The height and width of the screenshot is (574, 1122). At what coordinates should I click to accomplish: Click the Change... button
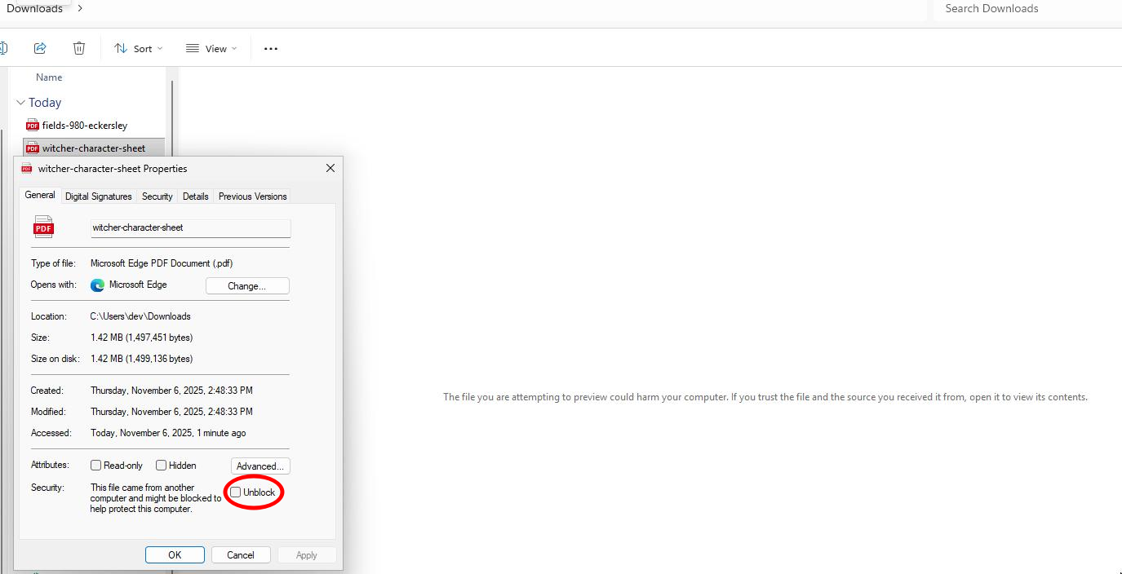coord(247,286)
